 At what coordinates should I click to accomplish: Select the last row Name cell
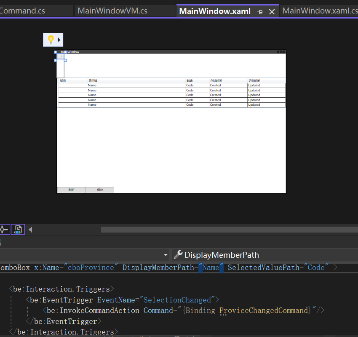(136, 105)
